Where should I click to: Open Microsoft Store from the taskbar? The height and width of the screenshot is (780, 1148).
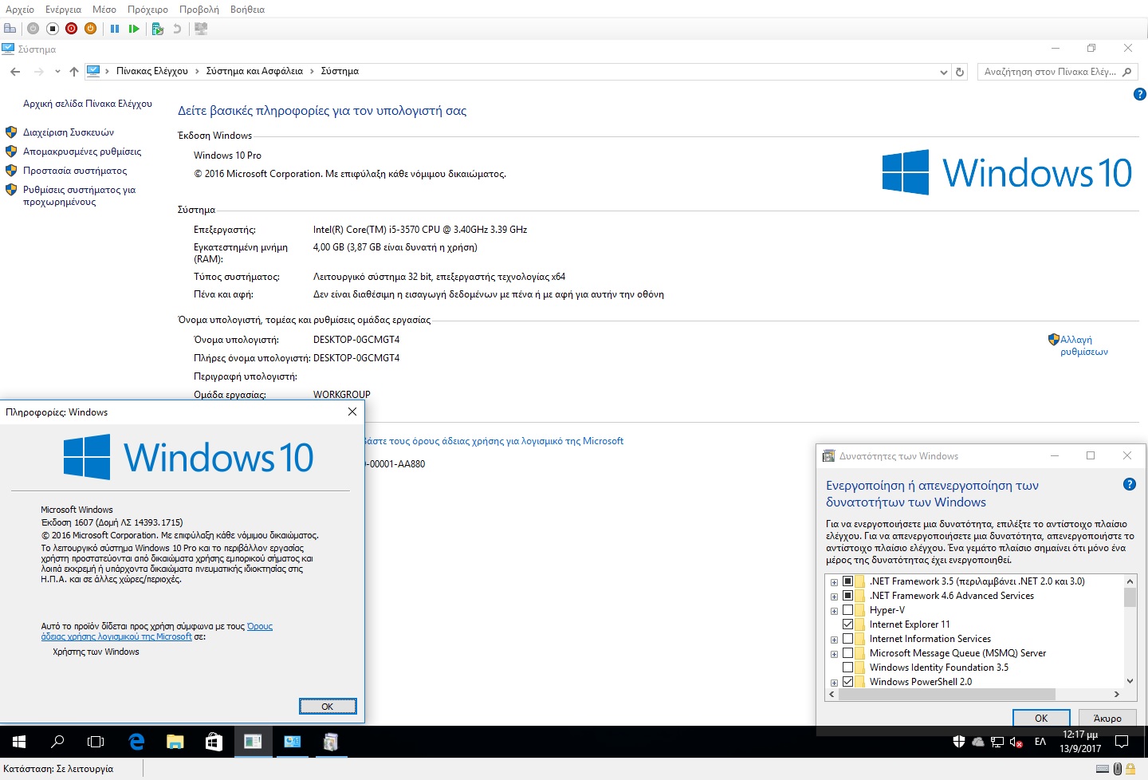tap(214, 742)
